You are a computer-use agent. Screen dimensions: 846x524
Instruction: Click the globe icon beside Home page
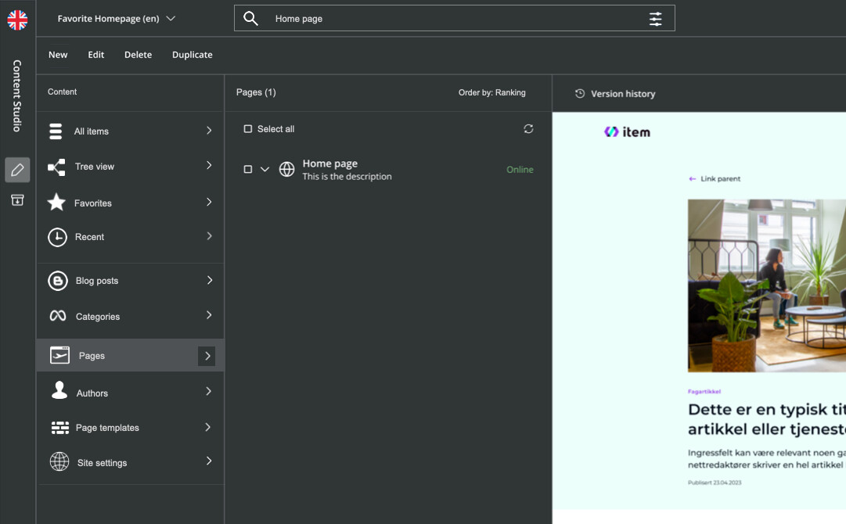coord(287,169)
